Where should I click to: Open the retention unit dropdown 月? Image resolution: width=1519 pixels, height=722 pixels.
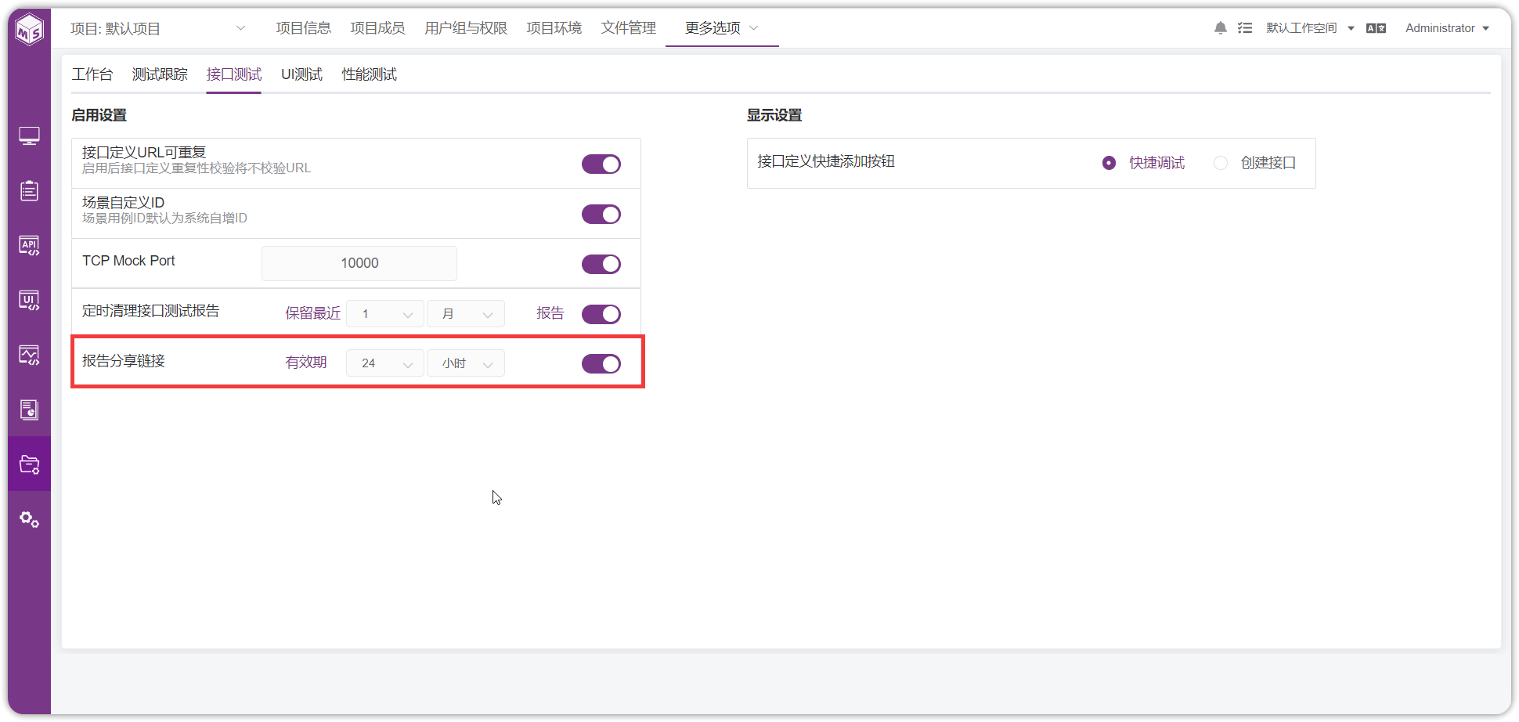(466, 314)
